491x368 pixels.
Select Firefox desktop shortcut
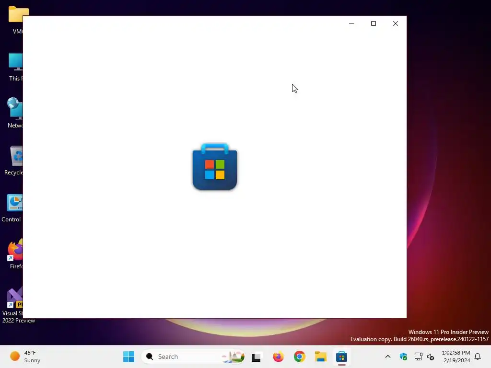pyautogui.click(x=16, y=254)
